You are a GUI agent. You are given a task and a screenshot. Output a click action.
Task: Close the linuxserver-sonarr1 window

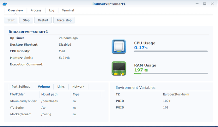point(212,4)
